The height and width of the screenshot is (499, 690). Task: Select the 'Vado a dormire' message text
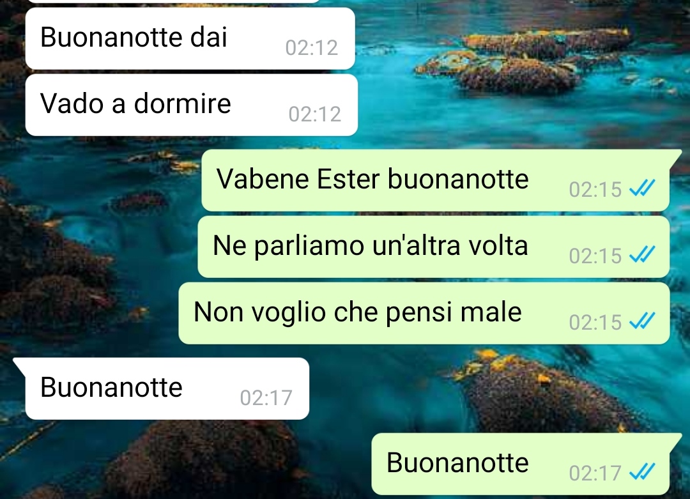coord(135,104)
